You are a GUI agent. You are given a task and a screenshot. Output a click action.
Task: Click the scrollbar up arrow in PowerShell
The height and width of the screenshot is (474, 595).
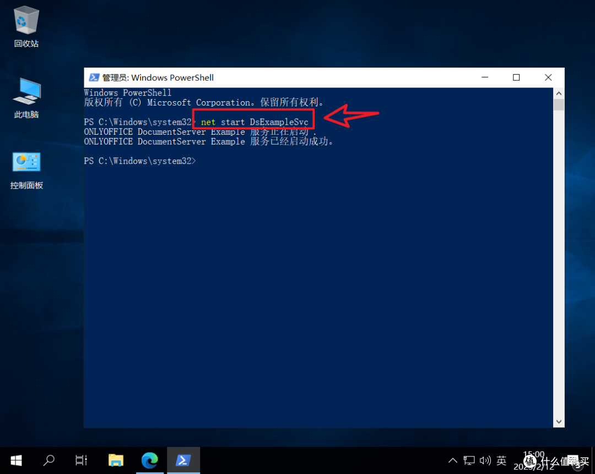coord(559,93)
